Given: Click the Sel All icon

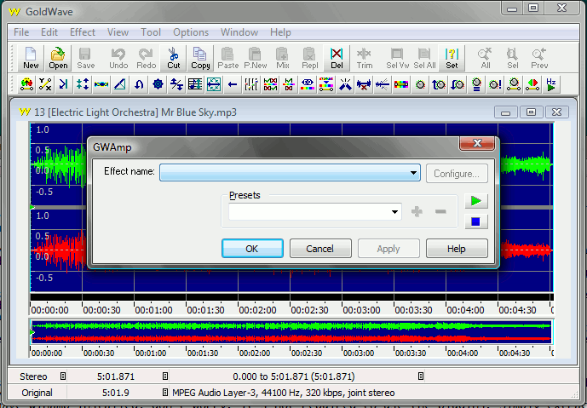Looking at the screenshot, I should [x=424, y=58].
